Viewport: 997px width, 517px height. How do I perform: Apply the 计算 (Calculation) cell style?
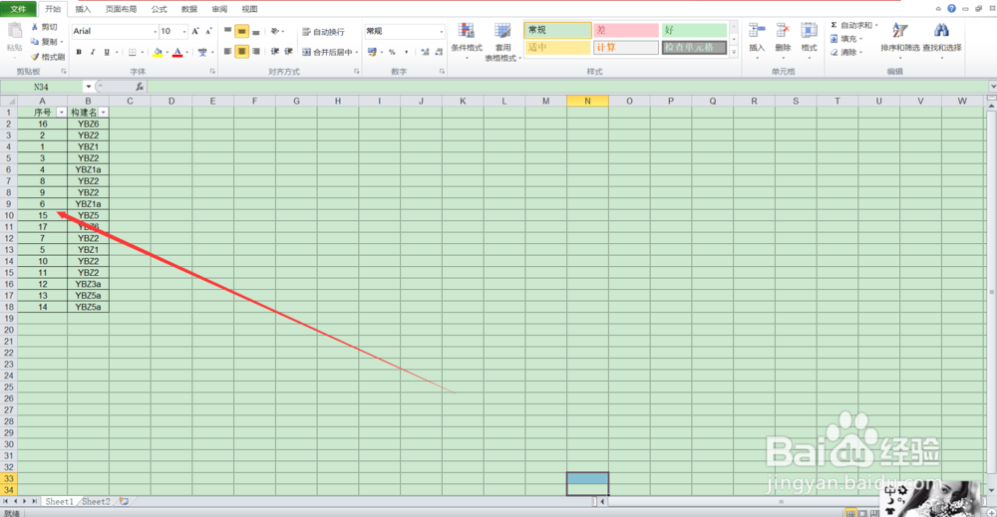[626, 48]
